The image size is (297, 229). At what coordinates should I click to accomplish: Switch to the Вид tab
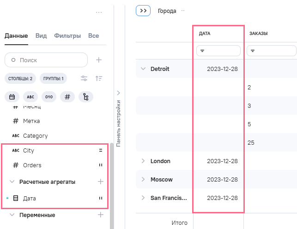point(41,36)
